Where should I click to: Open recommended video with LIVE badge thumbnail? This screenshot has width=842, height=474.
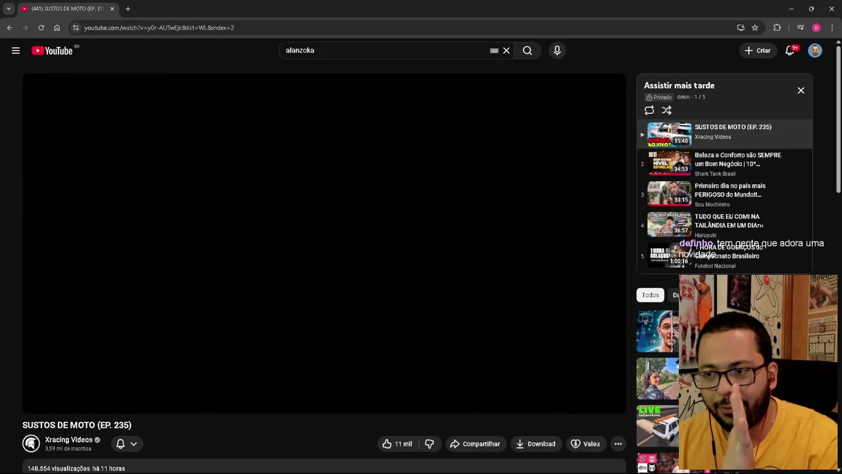coord(657,426)
